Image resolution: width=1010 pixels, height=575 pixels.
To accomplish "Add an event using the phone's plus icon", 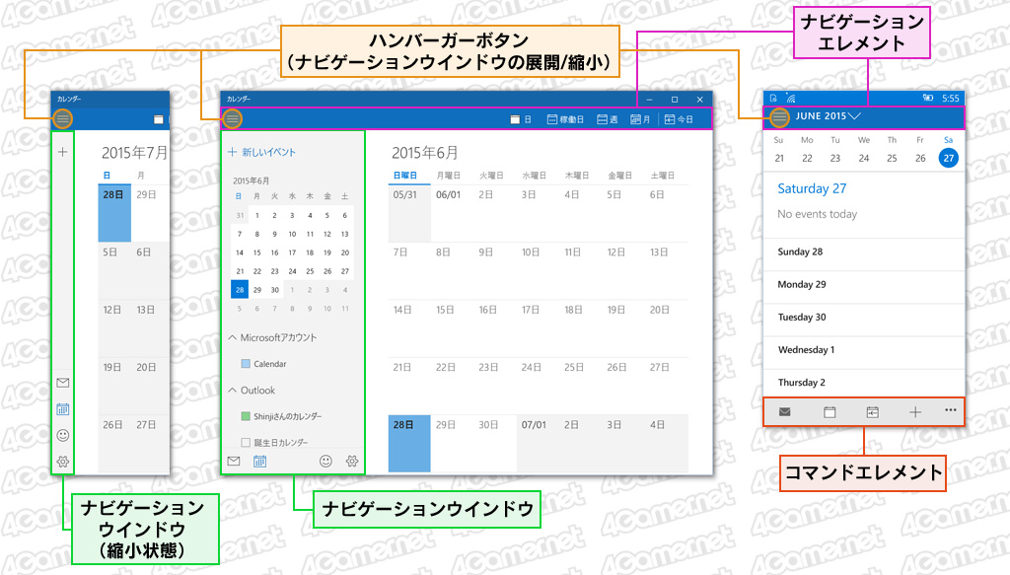I will pyautogui.click(x=914, y=412).
